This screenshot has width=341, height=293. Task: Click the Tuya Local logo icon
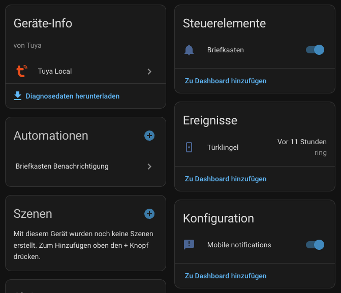(x=21, y=72)
